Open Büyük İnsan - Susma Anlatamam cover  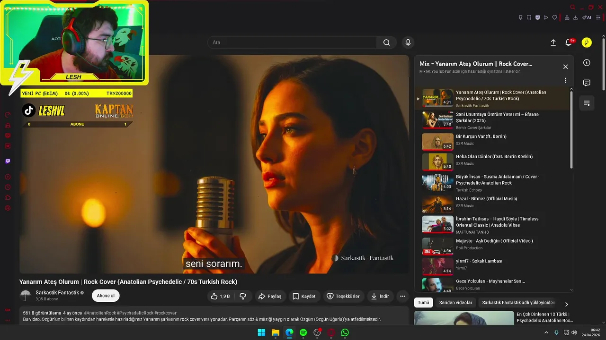click(x=493, y=182)
